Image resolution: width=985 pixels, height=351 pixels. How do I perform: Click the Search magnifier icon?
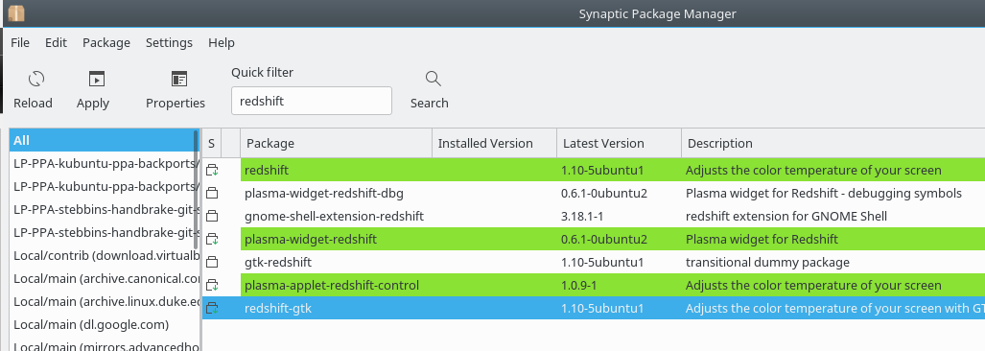click(433, 79)
